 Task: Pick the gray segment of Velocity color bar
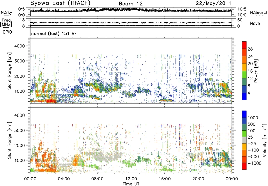[244, 140]
